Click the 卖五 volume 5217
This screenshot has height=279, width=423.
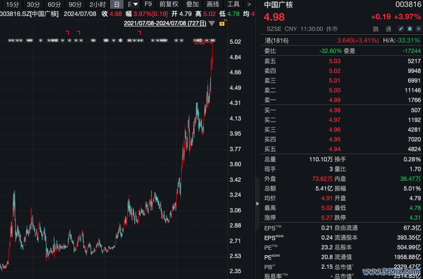tap(415, 61)
